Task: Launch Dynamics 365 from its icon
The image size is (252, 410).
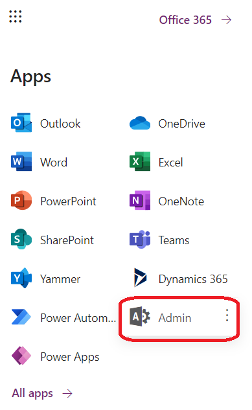Action: [140, 278]
